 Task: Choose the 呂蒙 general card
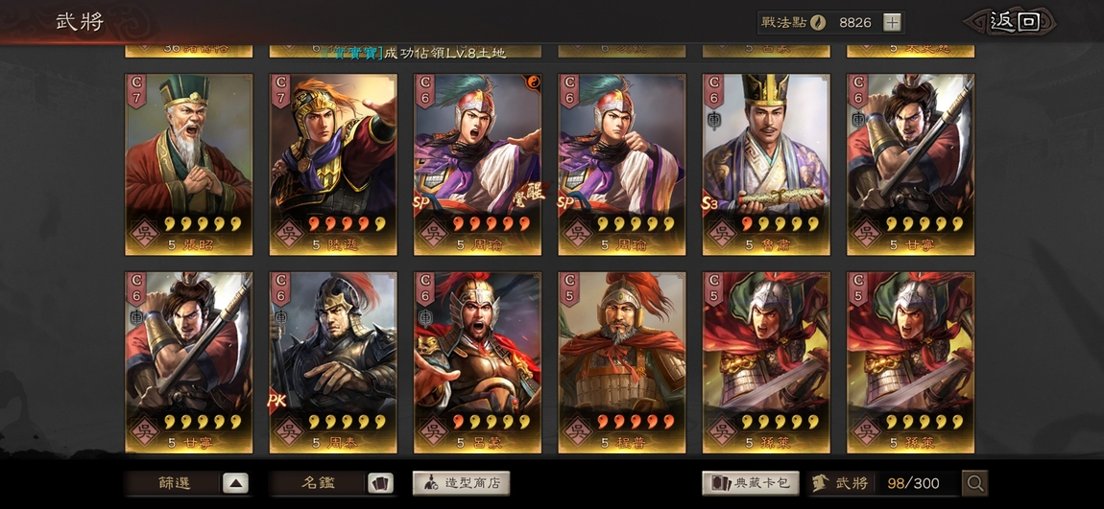pos(477,362)
